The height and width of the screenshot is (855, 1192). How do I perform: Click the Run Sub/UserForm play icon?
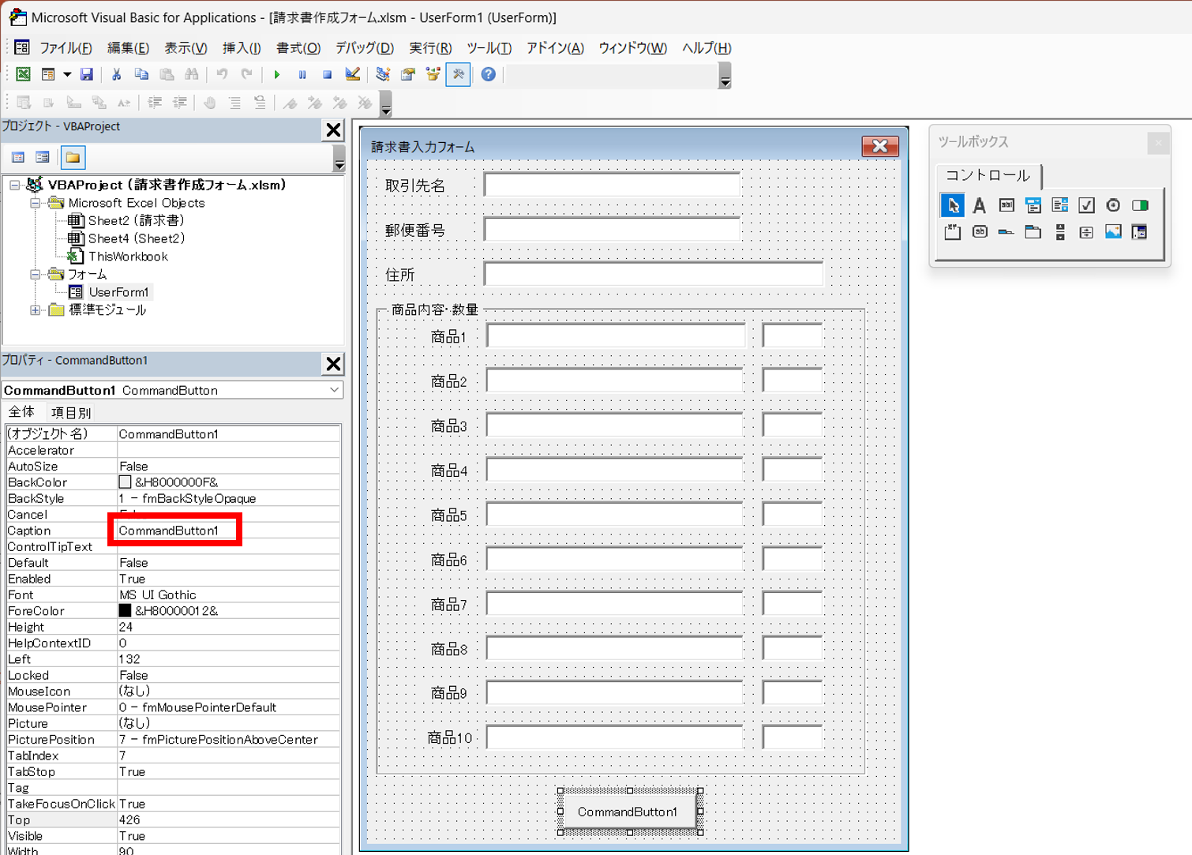tap(277, 74)
